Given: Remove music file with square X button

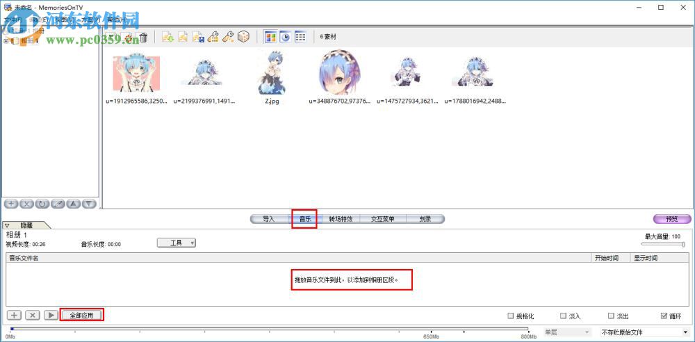Looking at the screenshot, I should coord(33,315).
